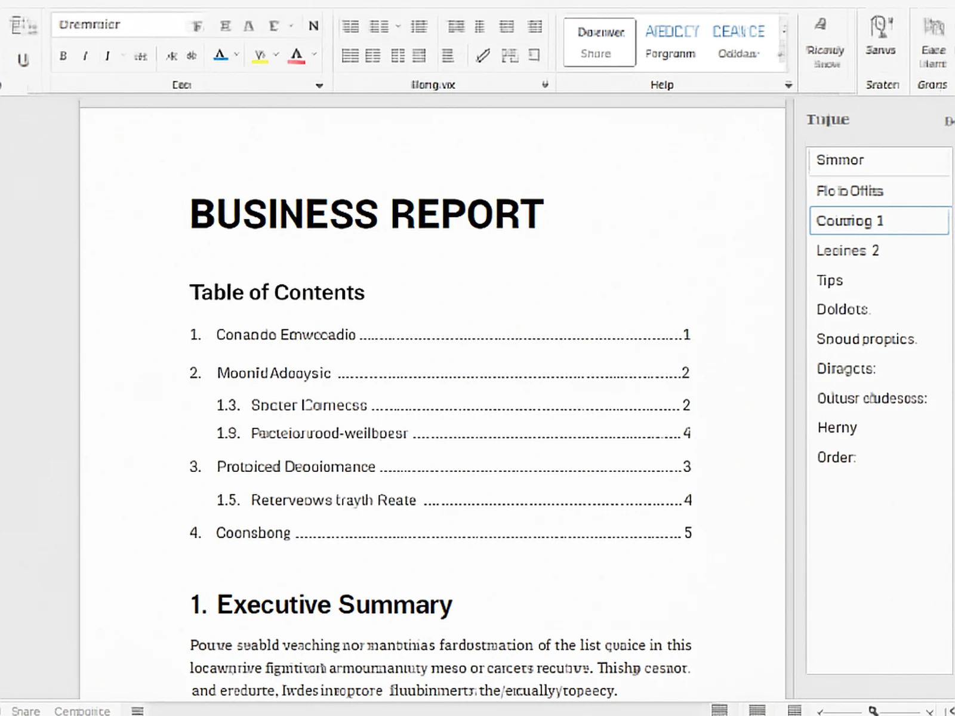Viewport: 955px width, 716px height.
Task: Apply bold formatting to text
Action: [x=63, y=55]
